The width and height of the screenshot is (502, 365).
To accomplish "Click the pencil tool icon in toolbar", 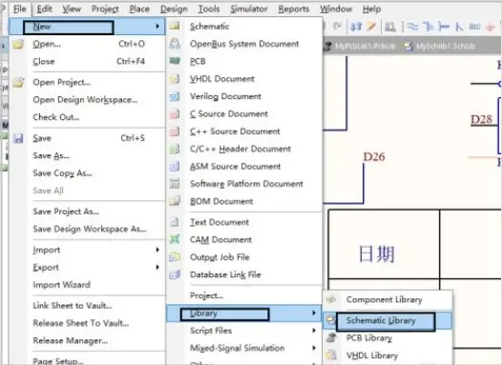I will [x=371, y=27].
